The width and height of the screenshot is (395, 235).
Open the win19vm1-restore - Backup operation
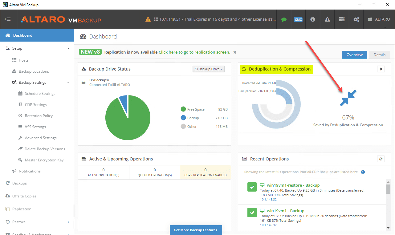click(x=293, y=185)
